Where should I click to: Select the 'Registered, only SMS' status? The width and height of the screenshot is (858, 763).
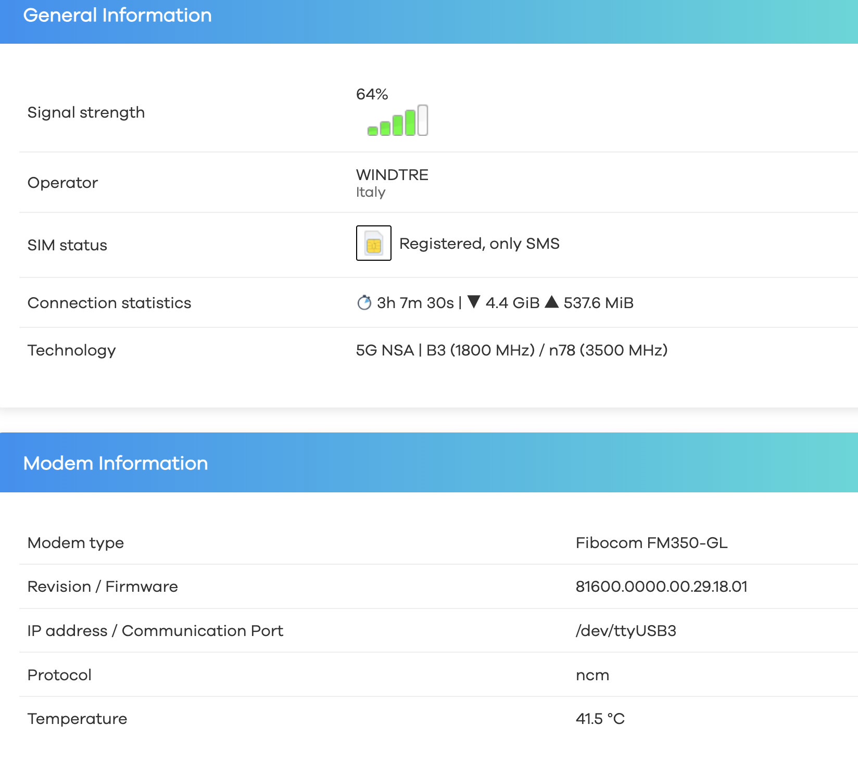point(480,244)
